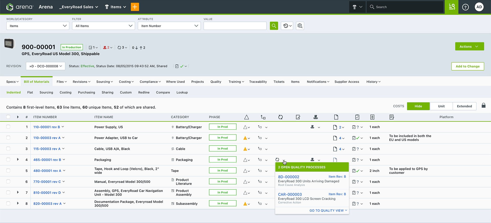Open the help question mark icon

465,7
